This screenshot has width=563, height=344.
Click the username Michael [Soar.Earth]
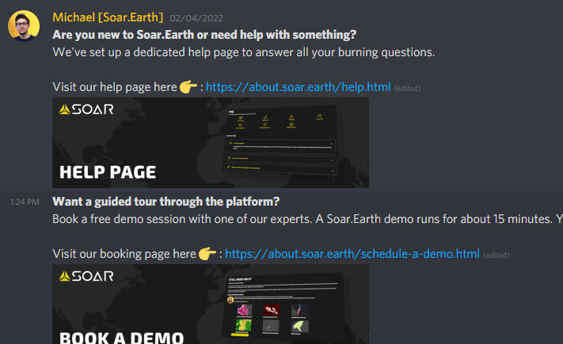[x=108, y=17]
